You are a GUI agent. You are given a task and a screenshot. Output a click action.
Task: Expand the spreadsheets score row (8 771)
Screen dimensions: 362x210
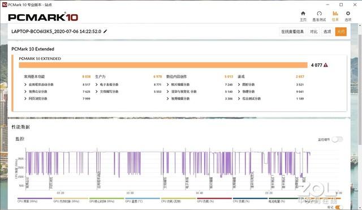pyautogui.click(x=128, y=84)
